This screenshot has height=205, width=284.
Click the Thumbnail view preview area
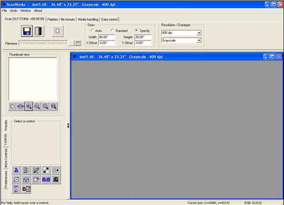pos(33,79)
